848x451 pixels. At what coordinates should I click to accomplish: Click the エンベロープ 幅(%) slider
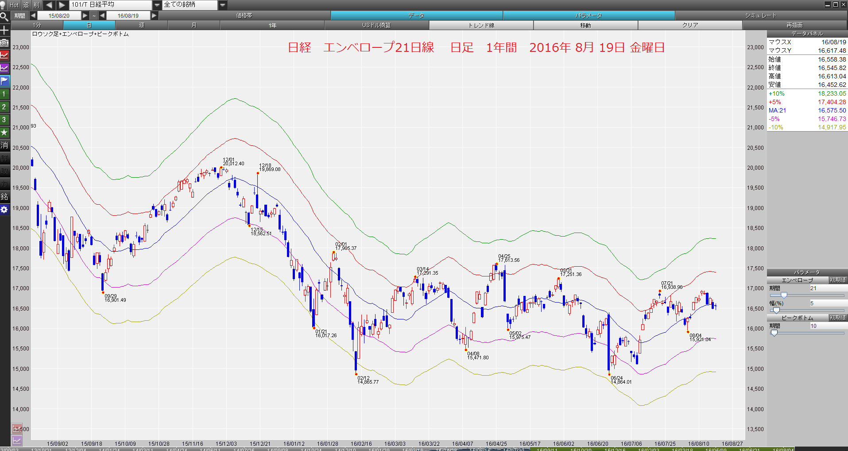[807, 310]
